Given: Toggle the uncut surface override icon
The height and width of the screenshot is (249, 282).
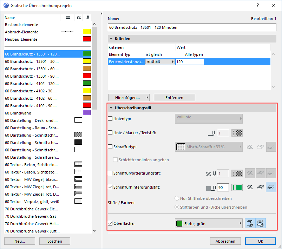Looking at the screenshot, I should click(x=250, y=223).
